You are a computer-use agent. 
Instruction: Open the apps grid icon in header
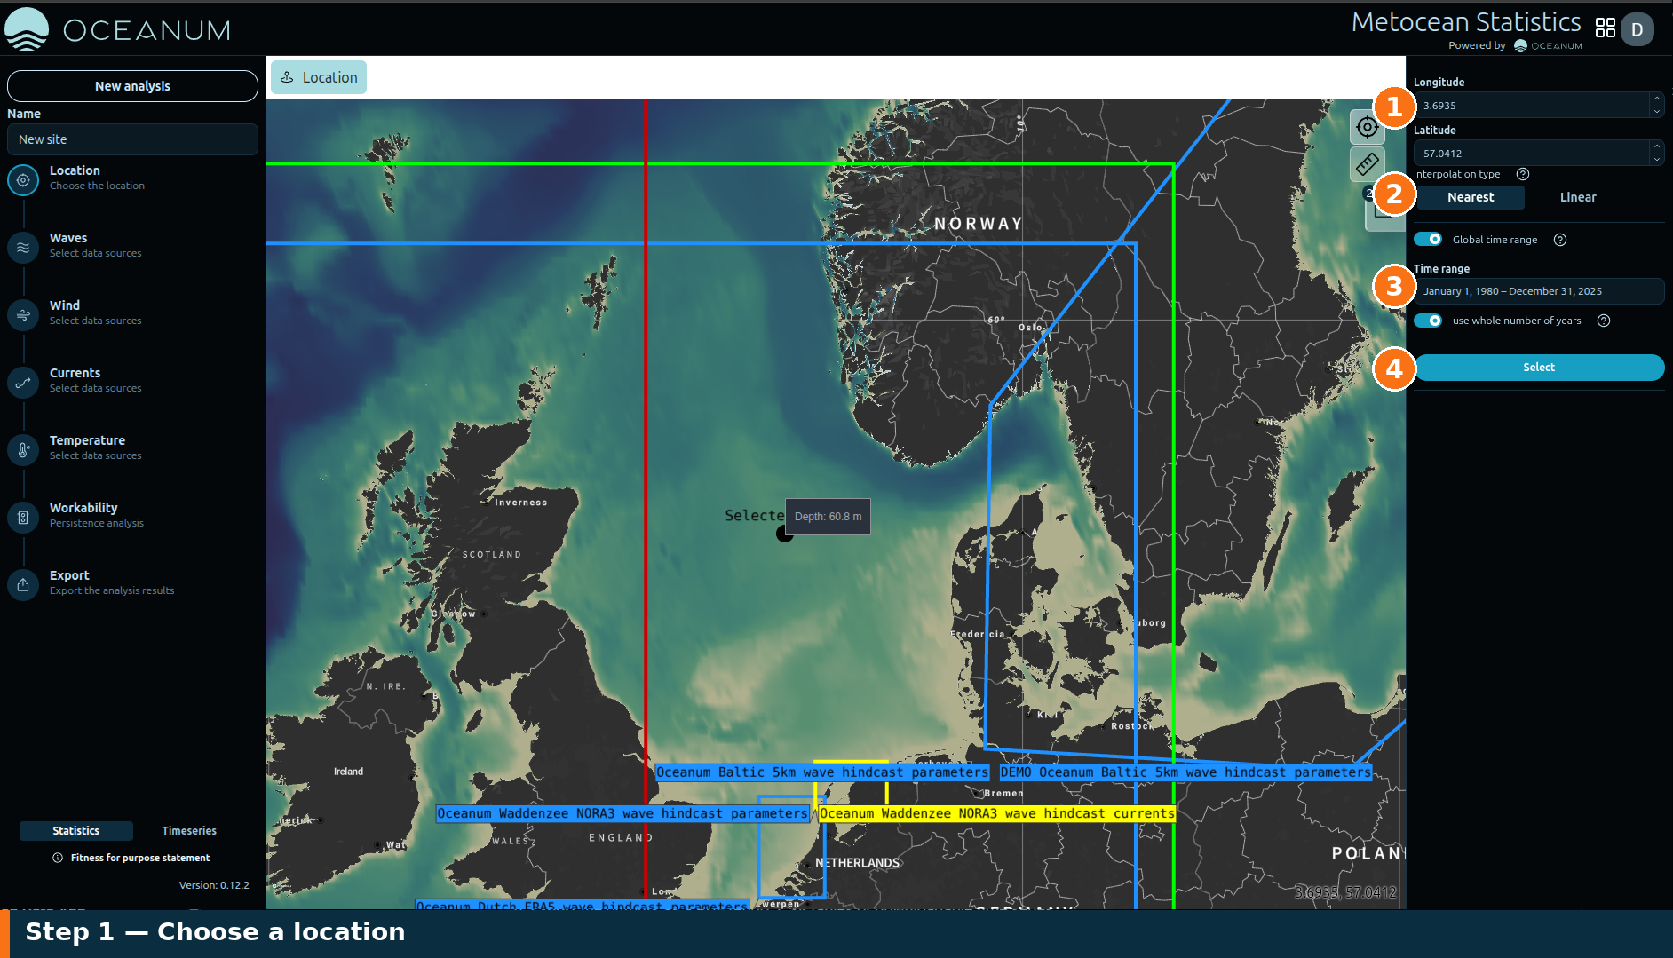[1605, 28]
